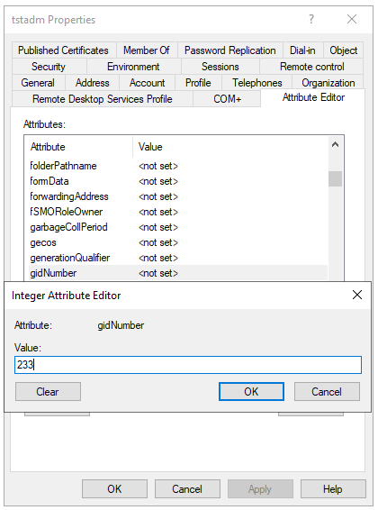The image size is (378, 510).
Task: Click Cancel in tstadm Properties window
Action: tap(187, 489)
